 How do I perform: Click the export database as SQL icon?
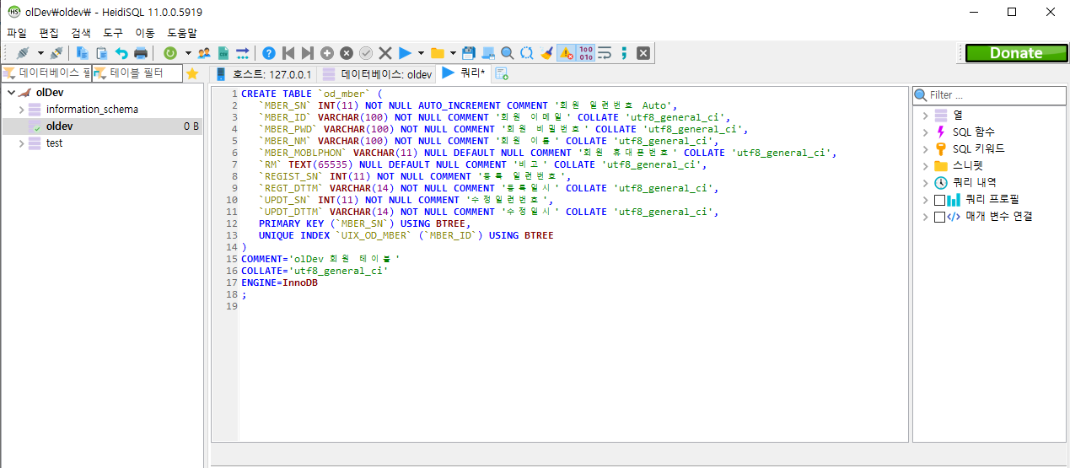click(x=223, y=53)
